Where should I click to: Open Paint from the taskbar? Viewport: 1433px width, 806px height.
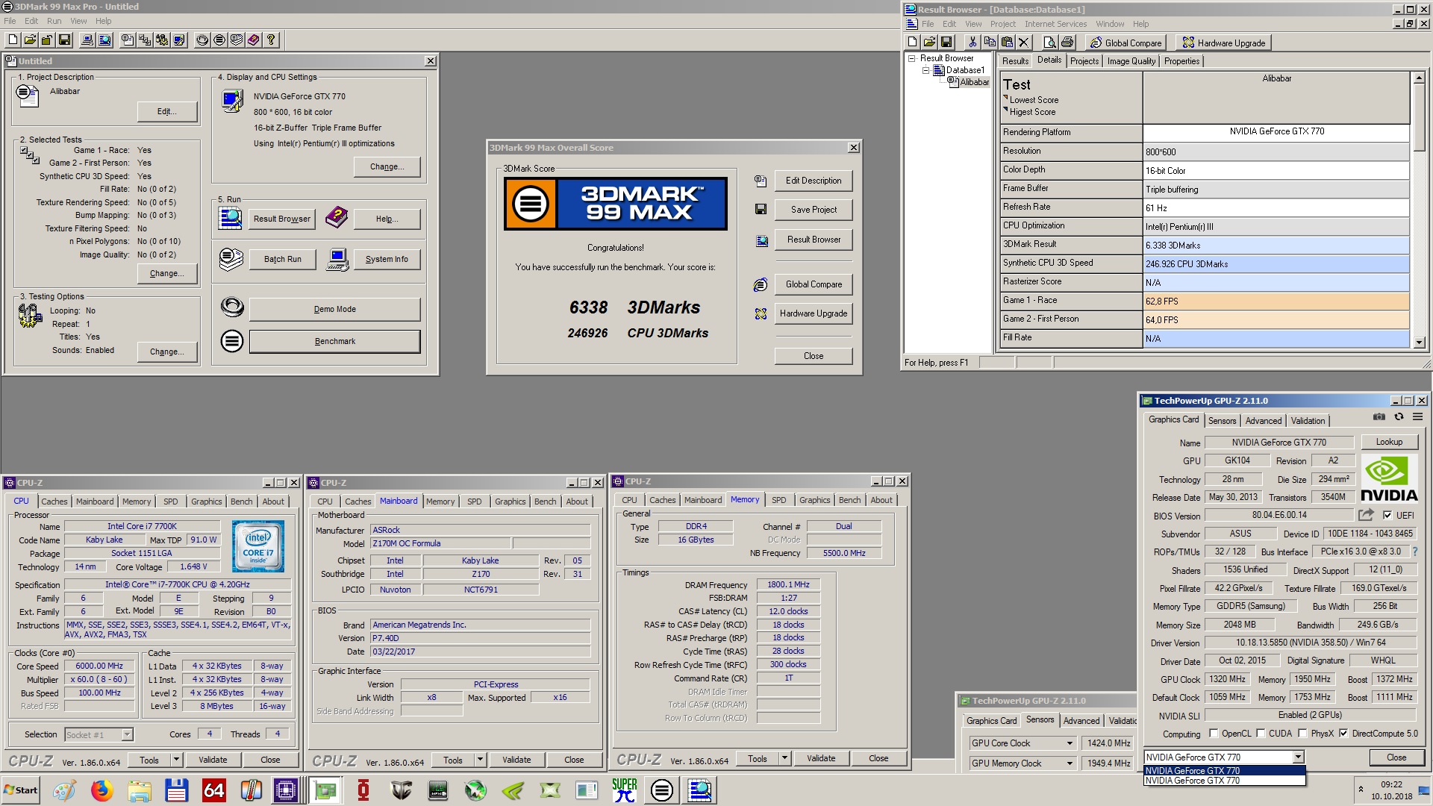click(64, 790)
